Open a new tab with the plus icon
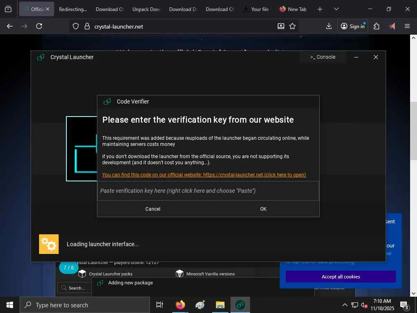This screenshot has height=313, width=417. pos(320,9)
